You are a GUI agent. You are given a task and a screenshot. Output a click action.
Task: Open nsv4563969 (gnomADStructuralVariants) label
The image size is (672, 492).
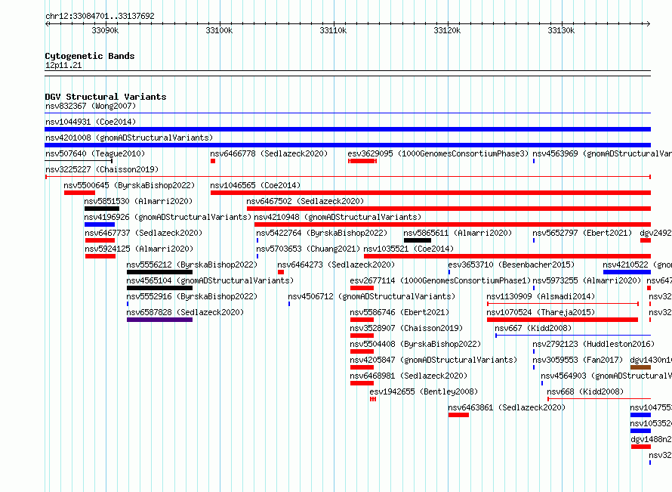point(602,153)
